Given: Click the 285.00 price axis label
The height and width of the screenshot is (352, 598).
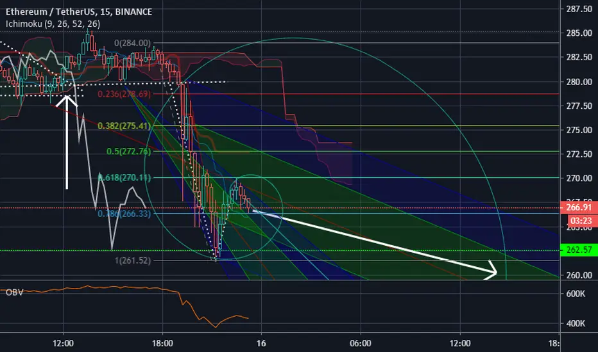Looking at the screenshot, I should coord(579,33).
